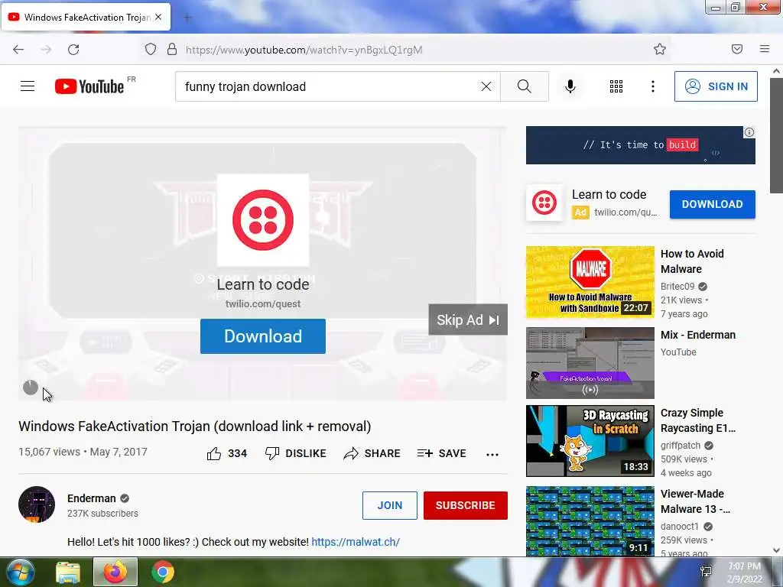
Task: Open Crazy Simple Raycasting video title
Action: [697, 420]
